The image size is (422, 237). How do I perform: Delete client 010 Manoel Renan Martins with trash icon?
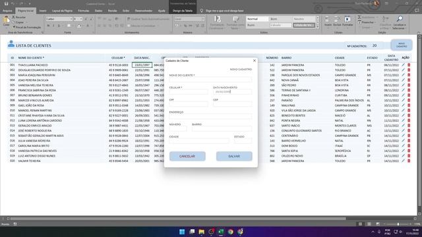click(x=409, y=111)
